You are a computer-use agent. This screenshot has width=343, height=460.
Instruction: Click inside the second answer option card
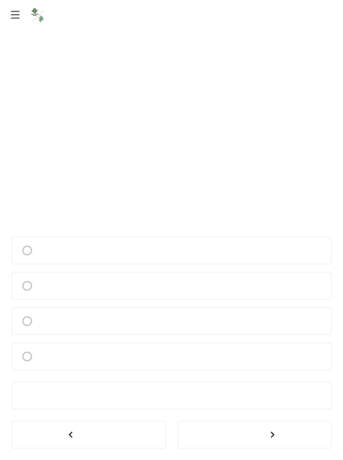coord(178,286)
